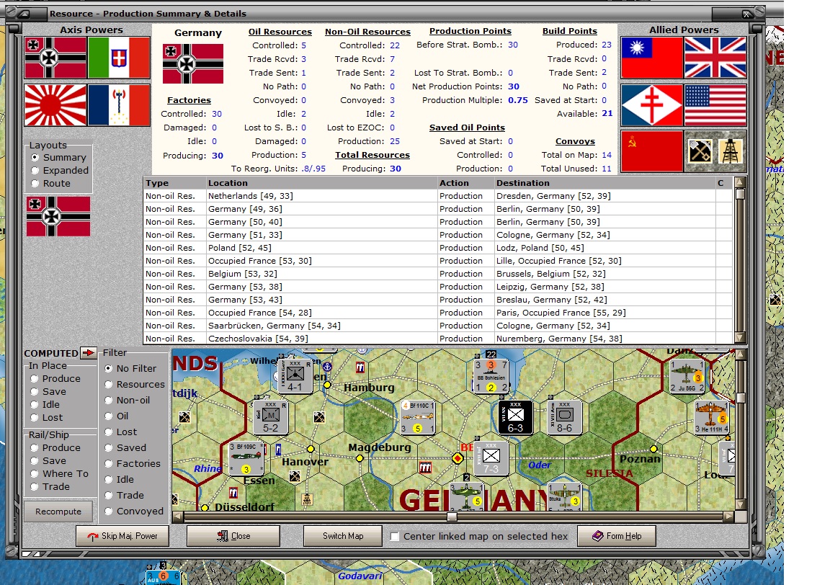Click the Location column header
This screenshot has height=585, width=830.
click(x=322, y=183)
